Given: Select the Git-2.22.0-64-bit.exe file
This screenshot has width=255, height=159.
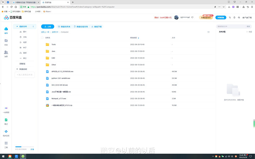Looking at the screenshot, I should click(x=59, y=85).
